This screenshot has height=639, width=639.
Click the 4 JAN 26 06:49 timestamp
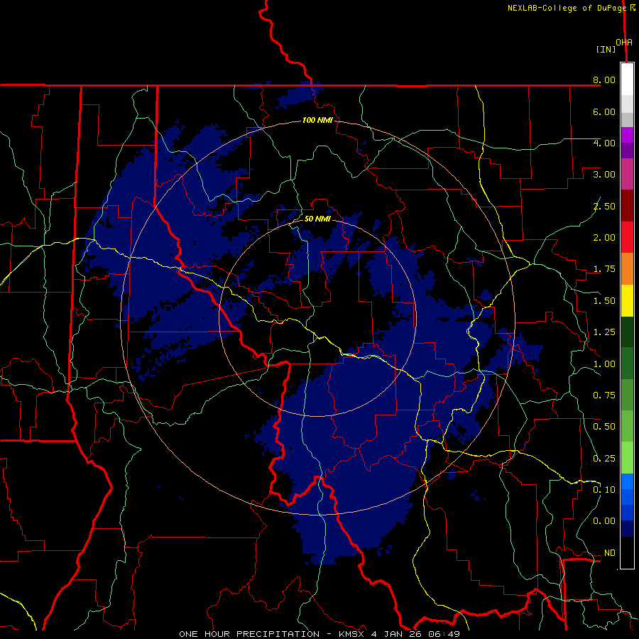tap(415, 634)
